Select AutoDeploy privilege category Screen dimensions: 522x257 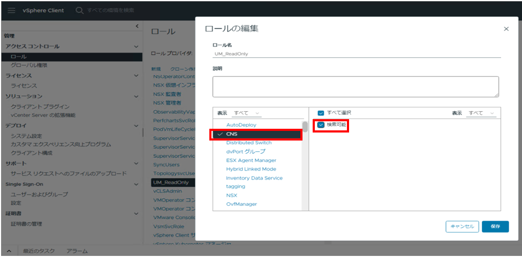[241, 125]
